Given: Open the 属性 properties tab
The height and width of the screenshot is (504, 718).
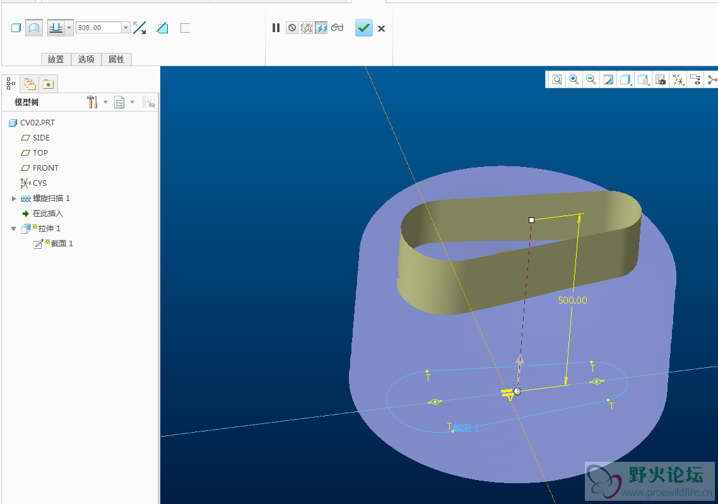Looking at the screenshot, I should coord(116,59).
